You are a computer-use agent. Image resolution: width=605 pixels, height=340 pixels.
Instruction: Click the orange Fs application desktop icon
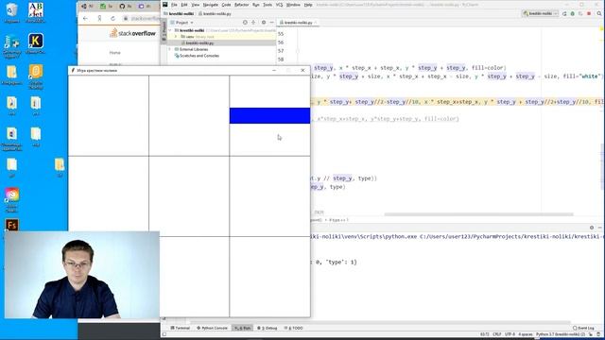point(11,225)
